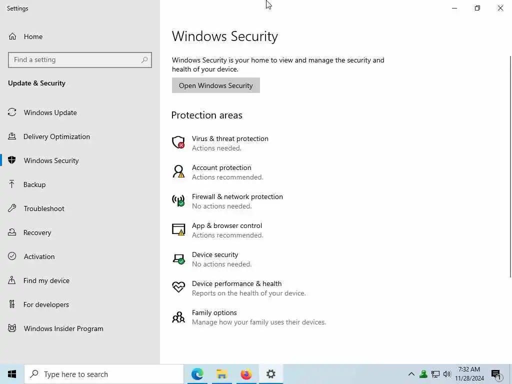Select Troubleshoot in the sidebar
The width and height of the screenshot is (512, 384).
pyautogui.click(x=80, y=208)
